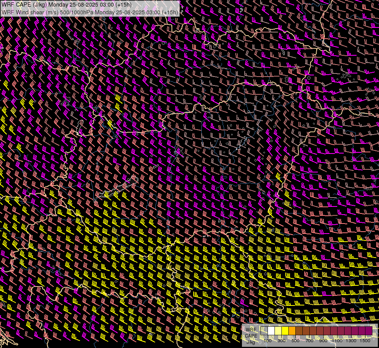Select the bright yellow legend swatch after 300
Viewport: 379px width, 348px height.
tap(285, 331)
